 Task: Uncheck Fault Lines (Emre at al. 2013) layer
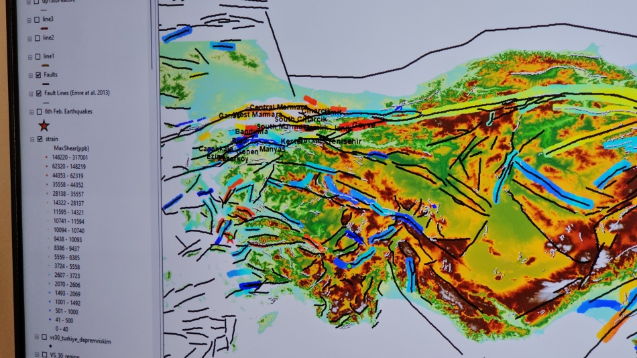[x=39, y=93]
